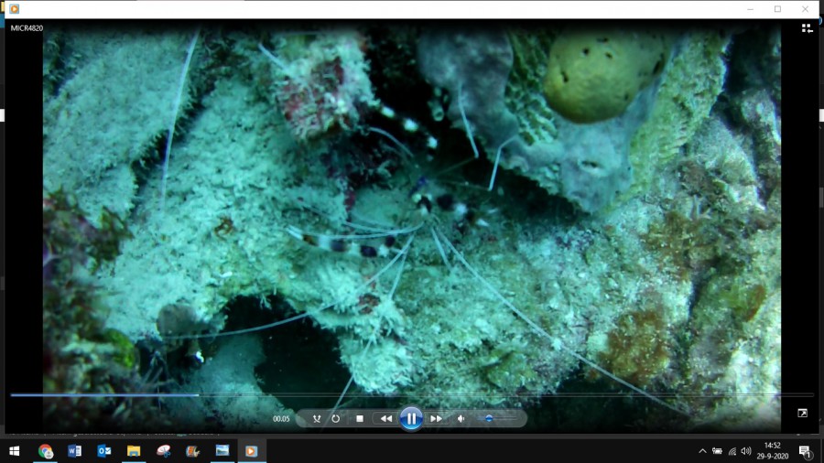The height and width of the screenshot is (463, 824).
Task: View video in full screen
Action: coord(802,414)
